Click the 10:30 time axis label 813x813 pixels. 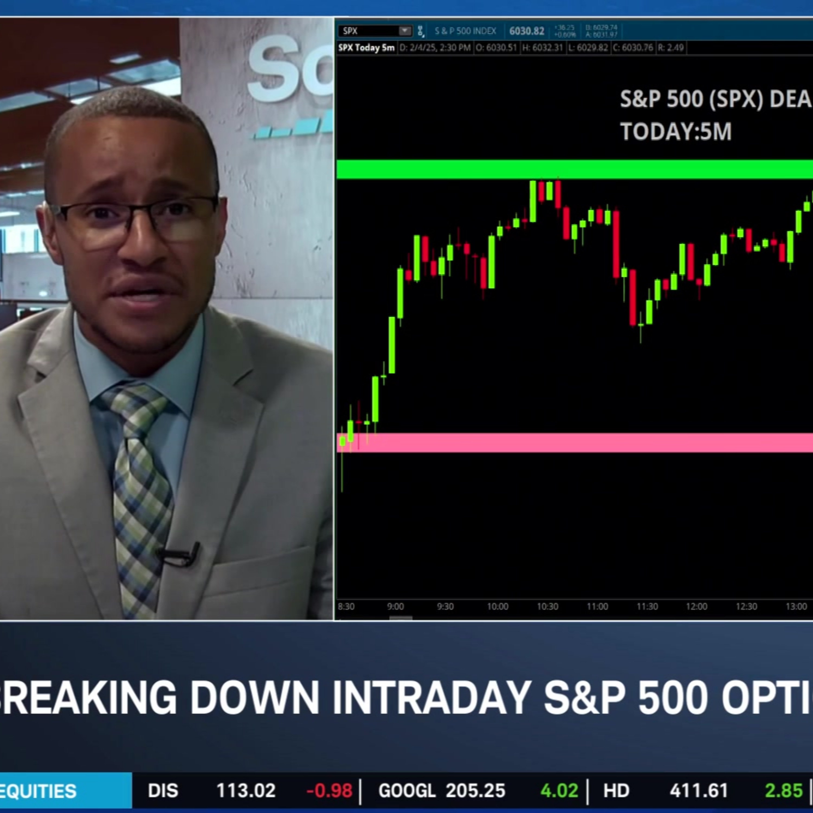pos(547,606)
